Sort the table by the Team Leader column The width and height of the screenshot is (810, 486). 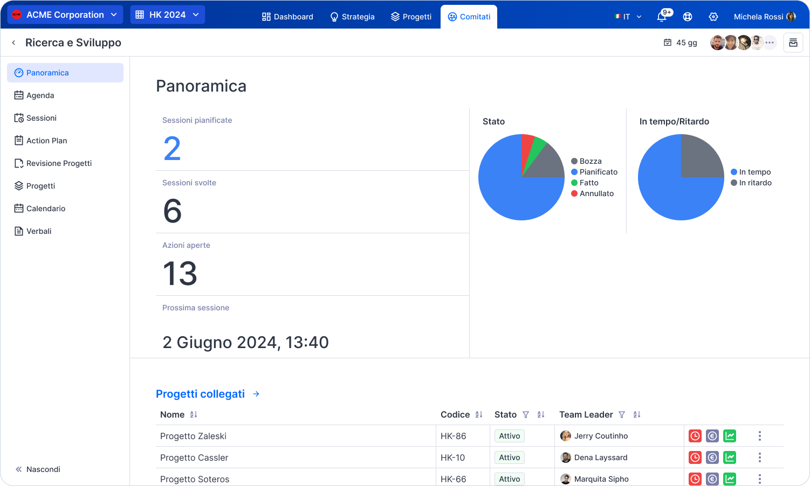point(637,414)
